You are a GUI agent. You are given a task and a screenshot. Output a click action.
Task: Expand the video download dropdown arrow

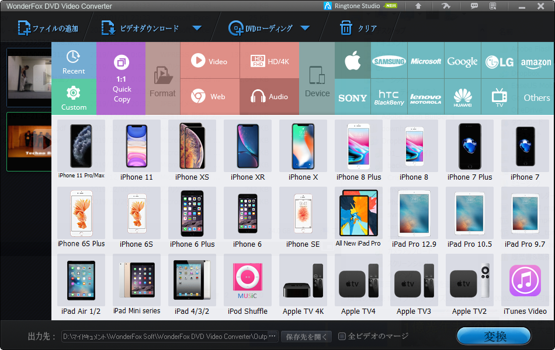pos(197,28)
